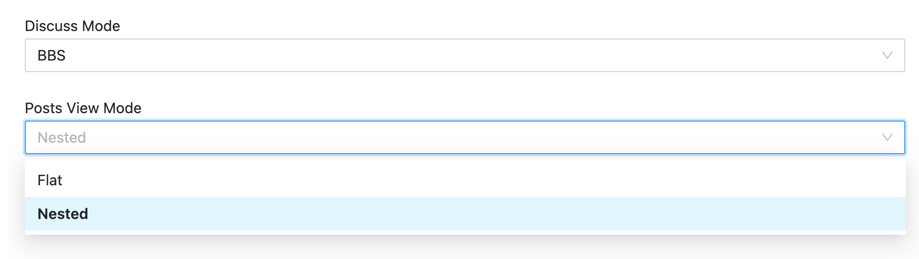Pick Flat from Posts View Mode options
This screenshot has width=919, height=259.
[50, 181]
